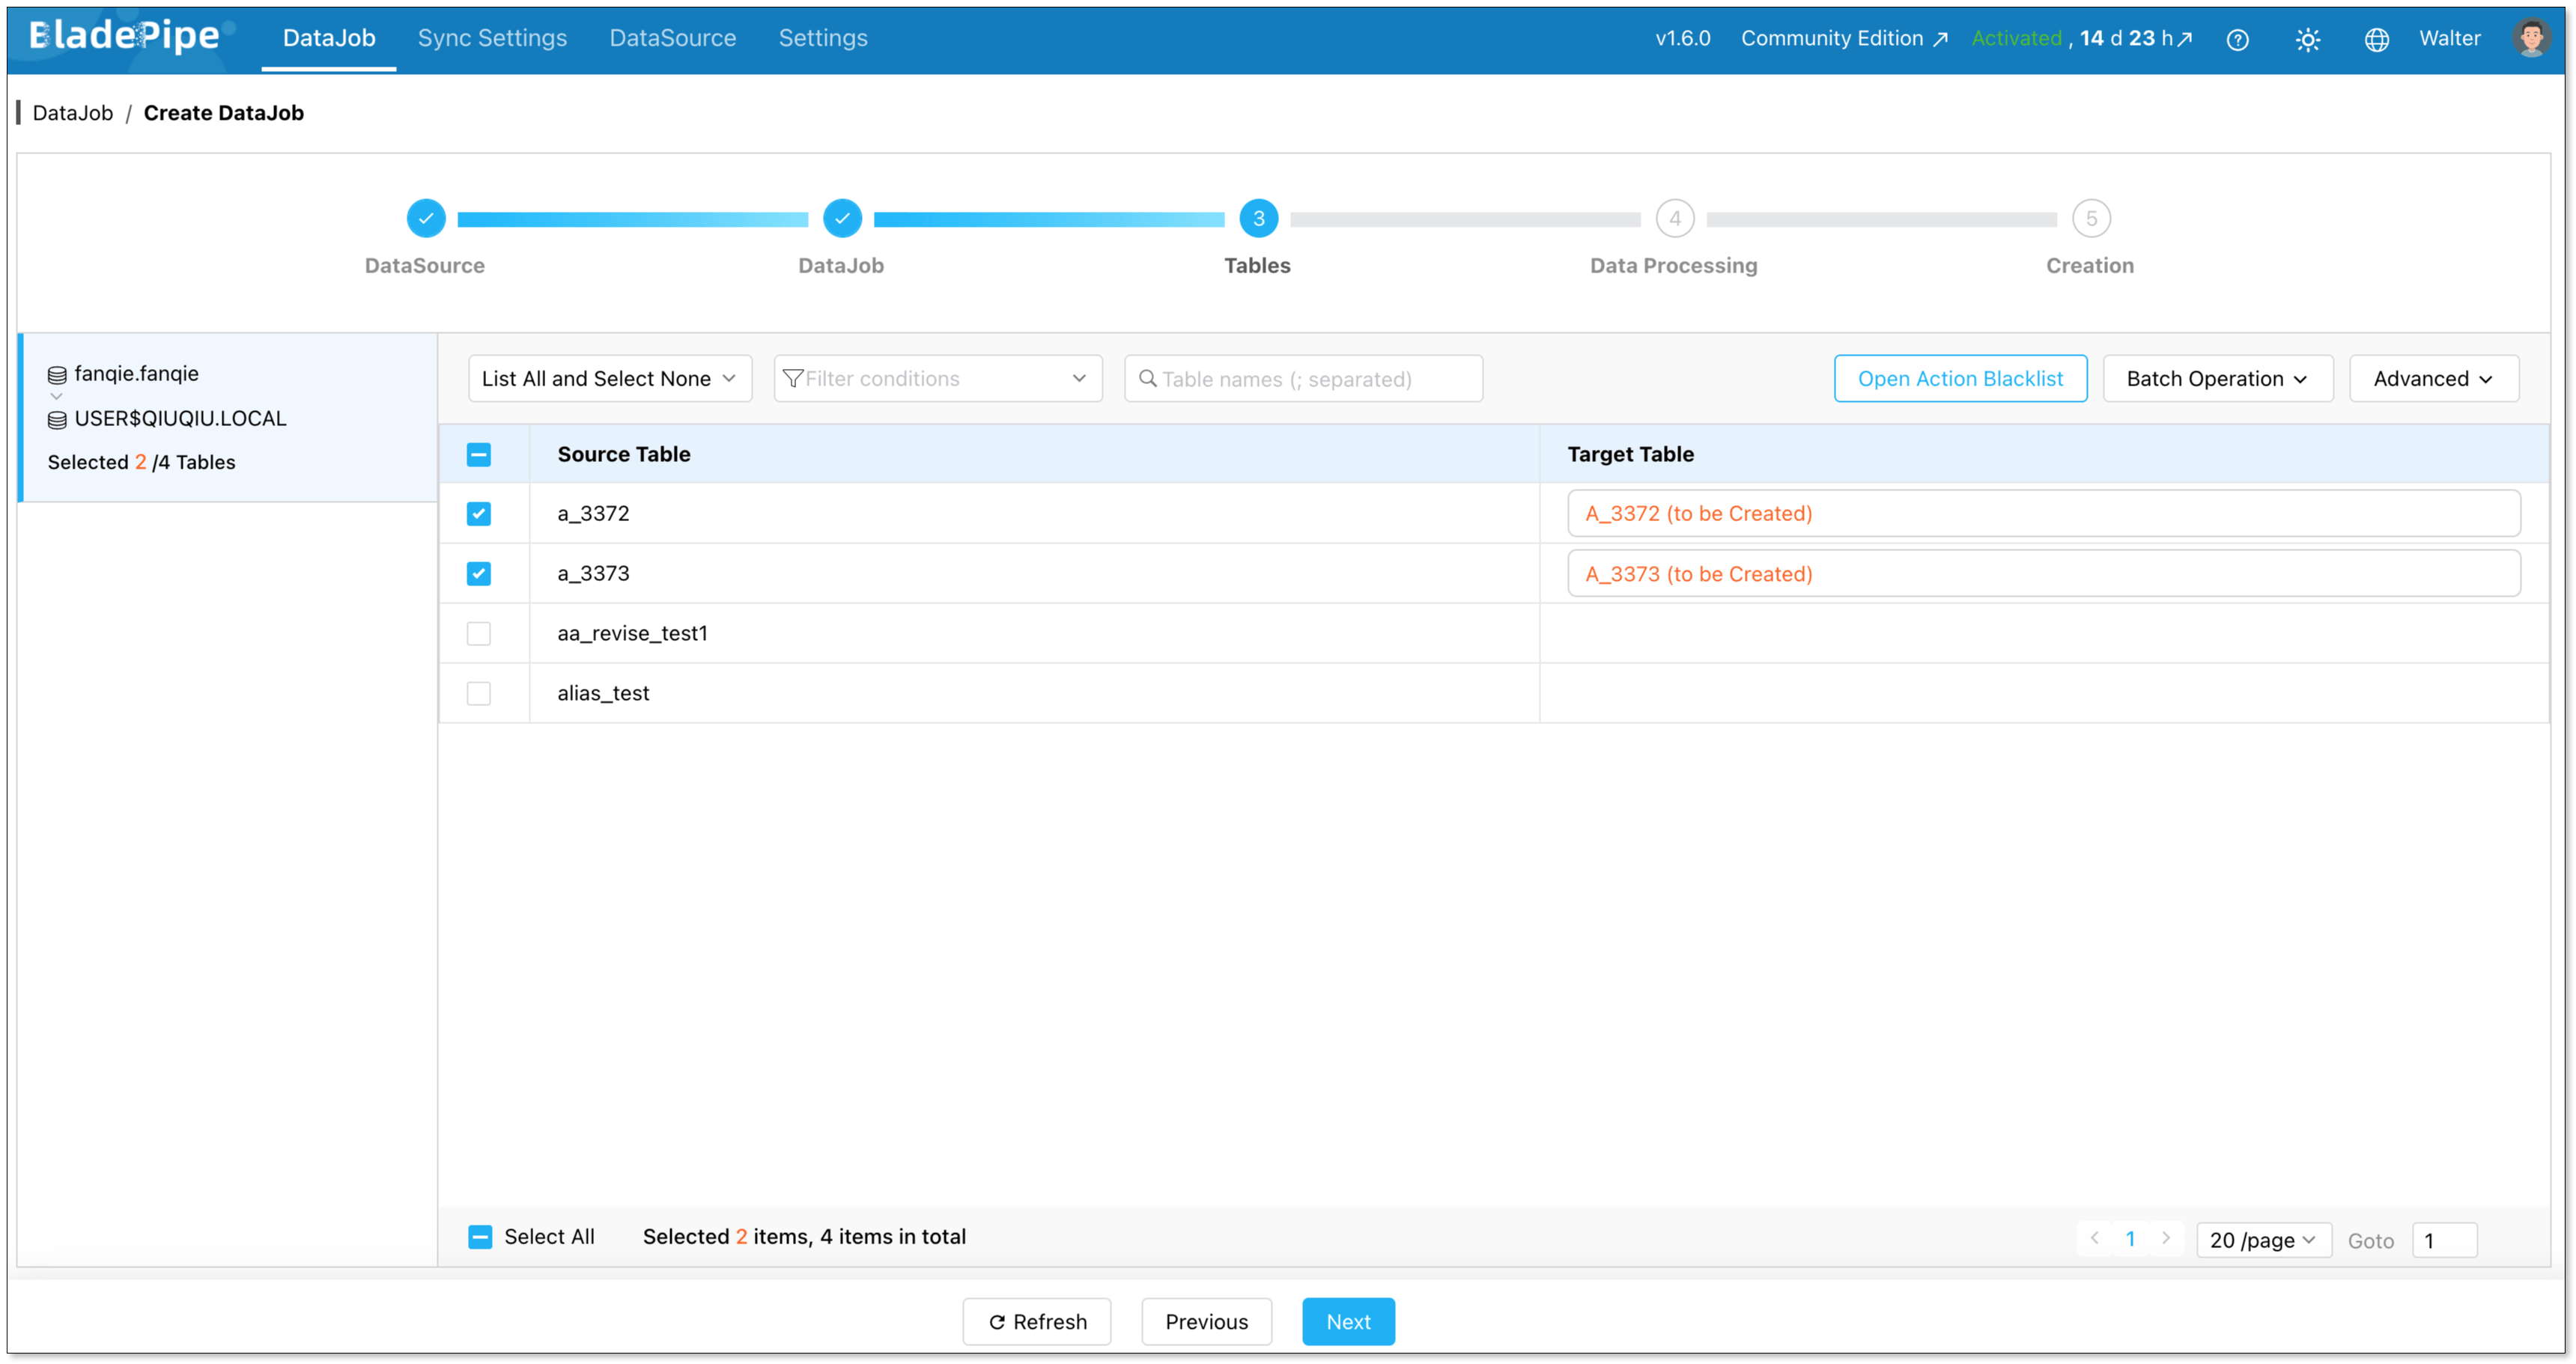Image resolution: width=2576 pixels, height=1364 pixels.
Task: Edit the A_3373 target table field
Action: [x=2043, y=573]
